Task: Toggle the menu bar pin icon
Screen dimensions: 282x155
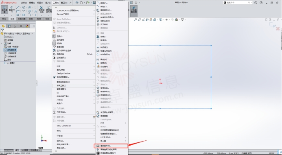Action: point(70,3)
